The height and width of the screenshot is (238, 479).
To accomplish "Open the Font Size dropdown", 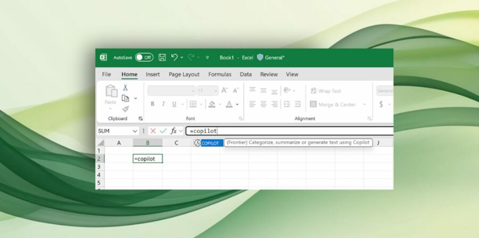I will (x=214, y=91).
